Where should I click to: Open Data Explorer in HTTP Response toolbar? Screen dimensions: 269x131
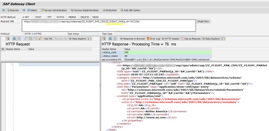pos(211,39)
